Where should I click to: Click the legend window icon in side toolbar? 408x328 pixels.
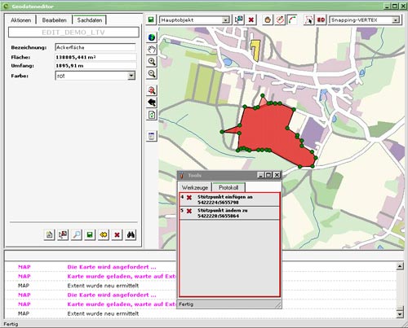(152, 136)
